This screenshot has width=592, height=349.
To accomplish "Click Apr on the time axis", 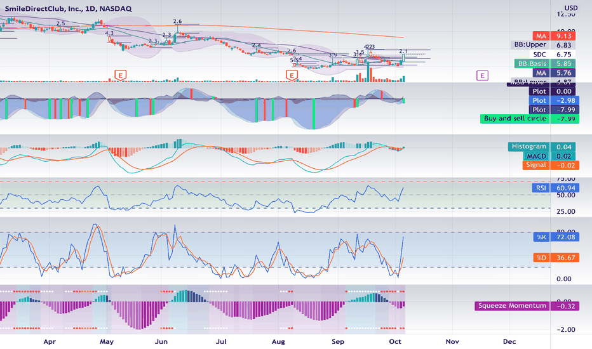I will pos(50,341).
